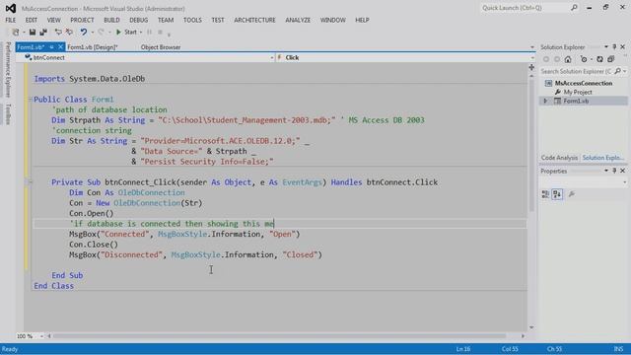The height and width of the screenshot is (355, 631).
Task: Open the HELP menu
Action: click(x=362, y=20)
